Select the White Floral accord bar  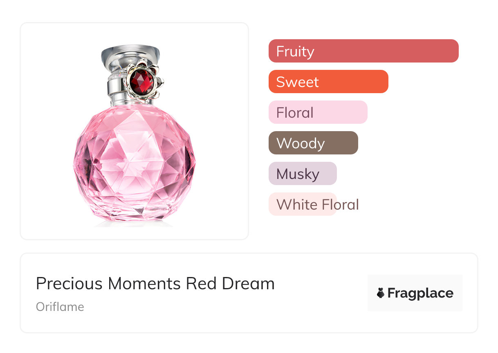[302, 204]
